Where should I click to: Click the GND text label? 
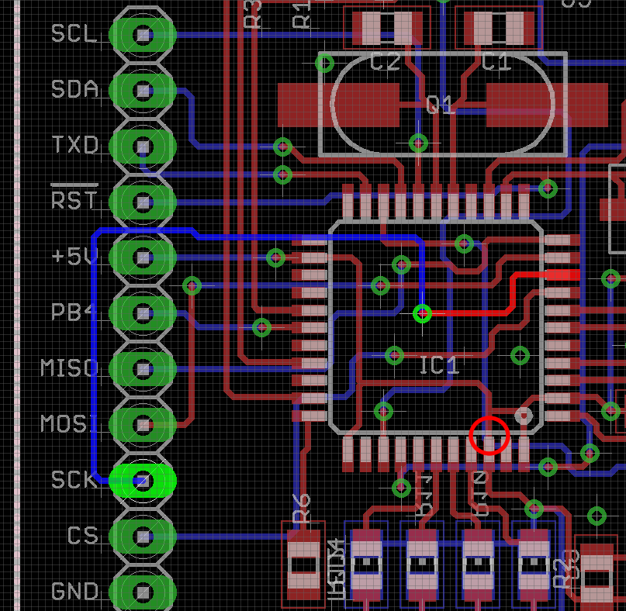(74, 592)
